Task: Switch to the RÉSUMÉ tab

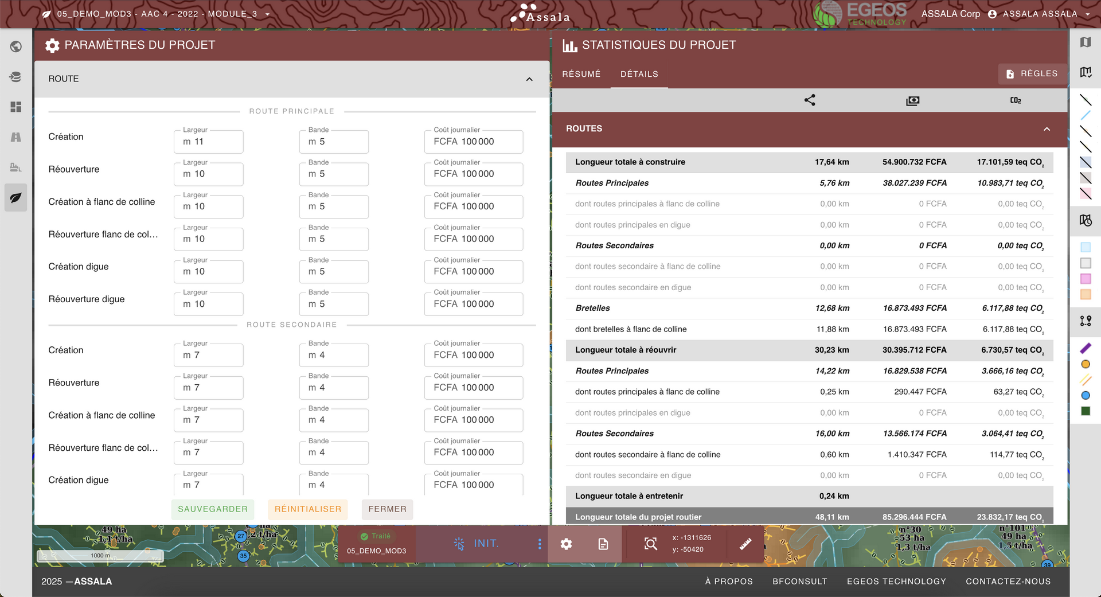Action: [581, 74]
